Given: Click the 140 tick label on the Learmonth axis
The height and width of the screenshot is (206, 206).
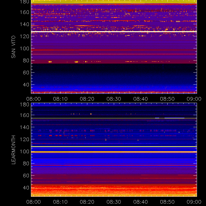Looking at the screenshot, I should tap(24, 127).
